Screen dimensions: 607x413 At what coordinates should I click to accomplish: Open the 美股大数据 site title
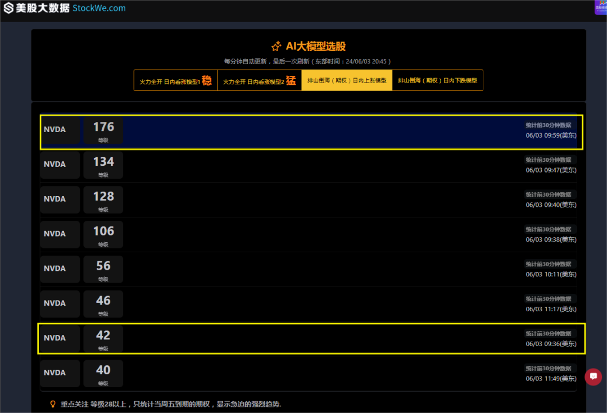(43, 8)
